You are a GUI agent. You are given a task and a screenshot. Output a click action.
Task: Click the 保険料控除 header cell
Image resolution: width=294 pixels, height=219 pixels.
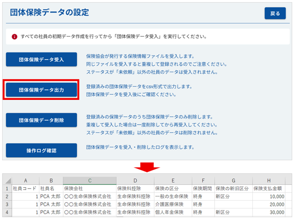(x=135, y=188)
